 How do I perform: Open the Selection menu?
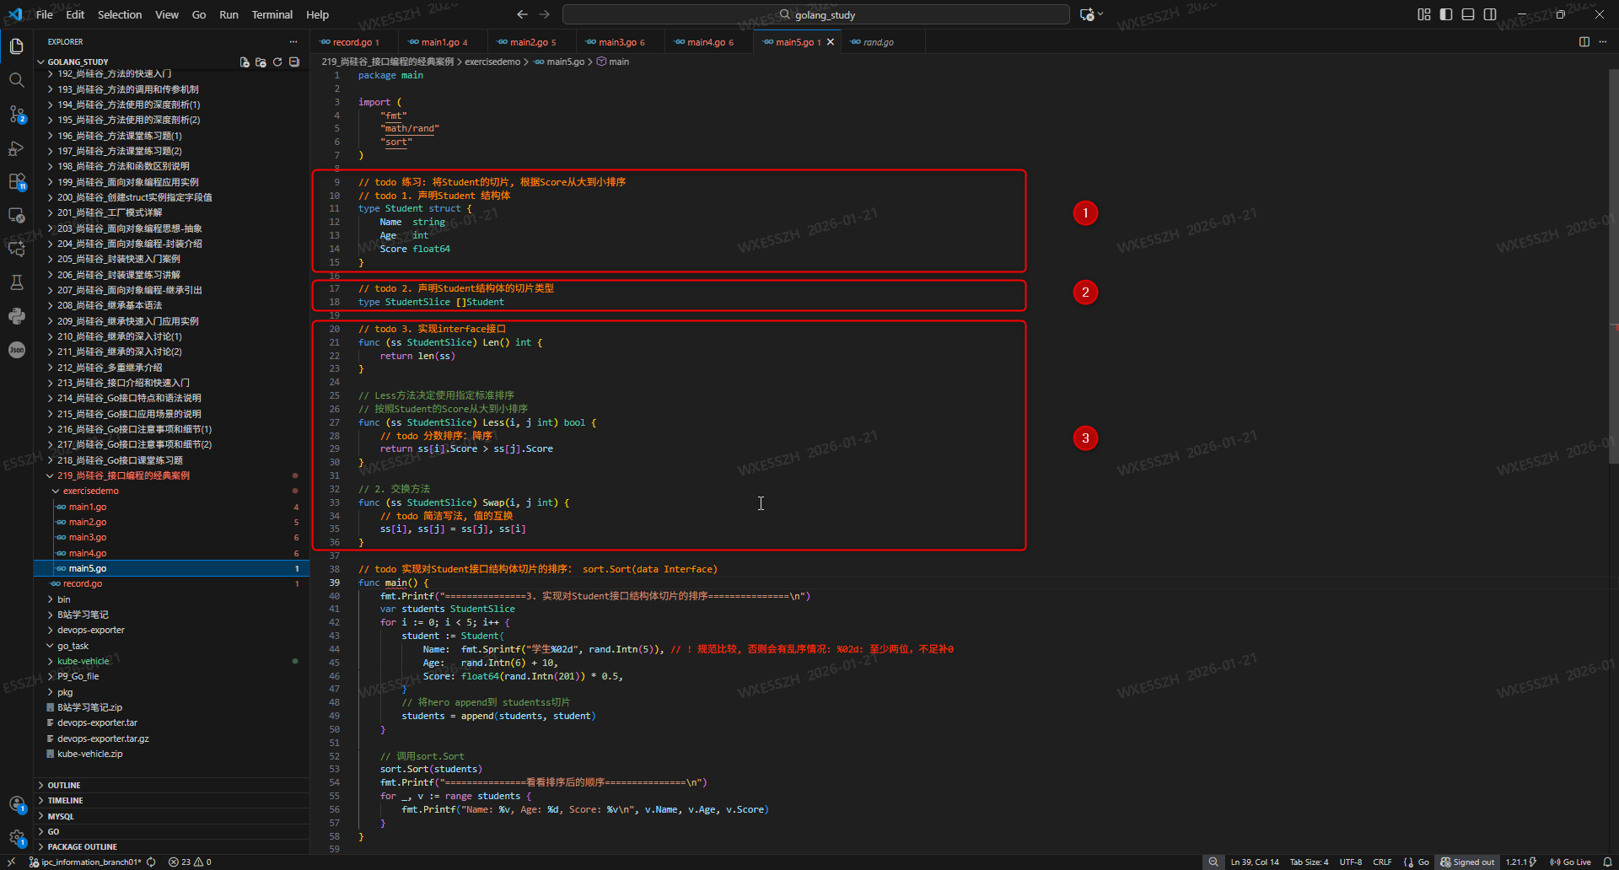(120, 14)
